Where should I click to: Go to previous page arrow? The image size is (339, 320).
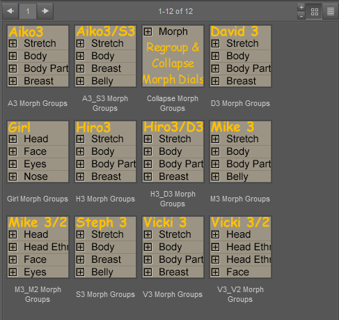tap(10, 11)
